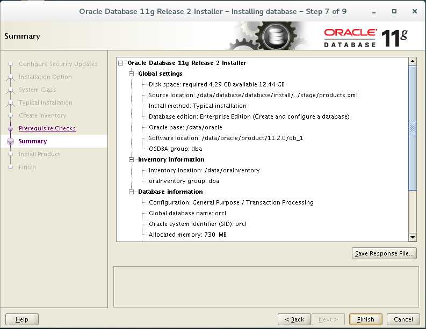Viewport: 426px width, 329px height.
Task: Select Global database name: orcl row
Action: pyautogui.click(x=187, y=213)
